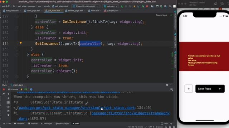
Task: Tap Next Page button in simulator
Action: click(210, 89)
